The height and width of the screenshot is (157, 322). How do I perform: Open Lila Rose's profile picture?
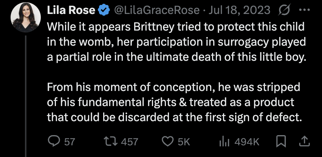click(25, 19)
